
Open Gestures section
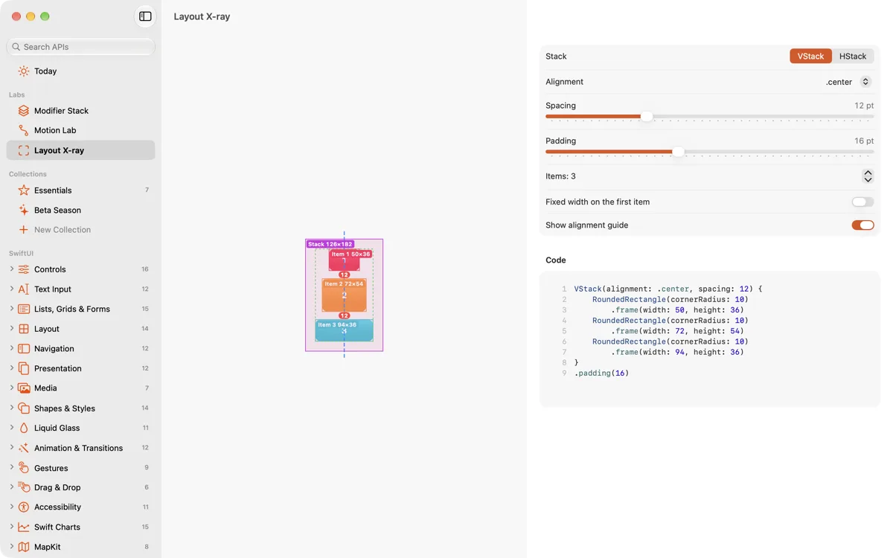click(80, 468)
